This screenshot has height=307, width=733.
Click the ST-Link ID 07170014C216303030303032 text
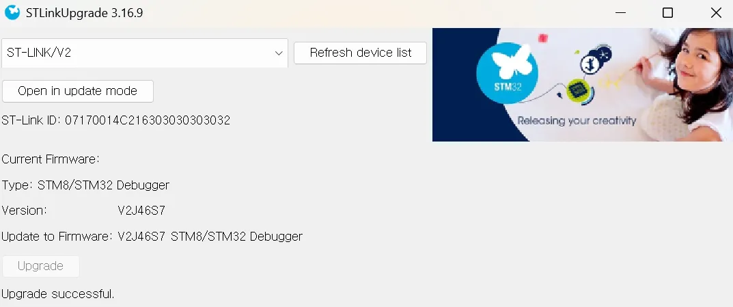[116, 120]
